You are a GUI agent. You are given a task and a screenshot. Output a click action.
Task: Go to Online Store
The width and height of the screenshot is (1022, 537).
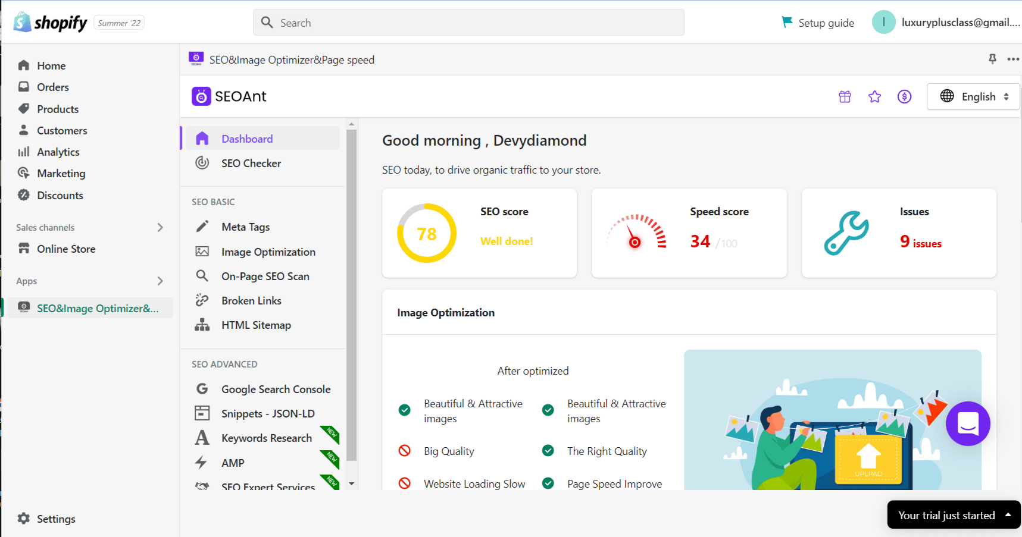[66, 249]
